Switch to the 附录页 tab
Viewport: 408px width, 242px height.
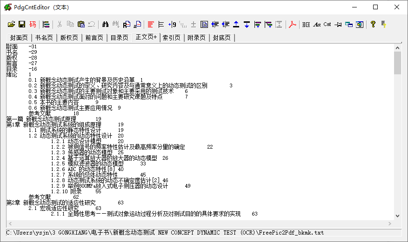point(196,38)
